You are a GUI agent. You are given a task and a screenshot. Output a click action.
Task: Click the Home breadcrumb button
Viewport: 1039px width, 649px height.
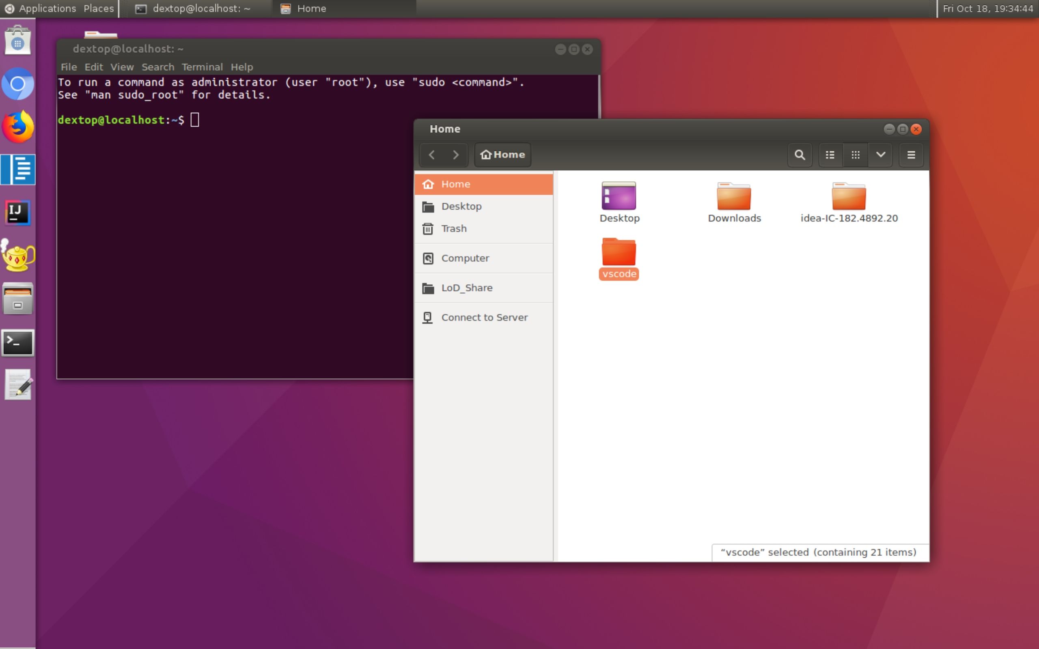(502, 155)
